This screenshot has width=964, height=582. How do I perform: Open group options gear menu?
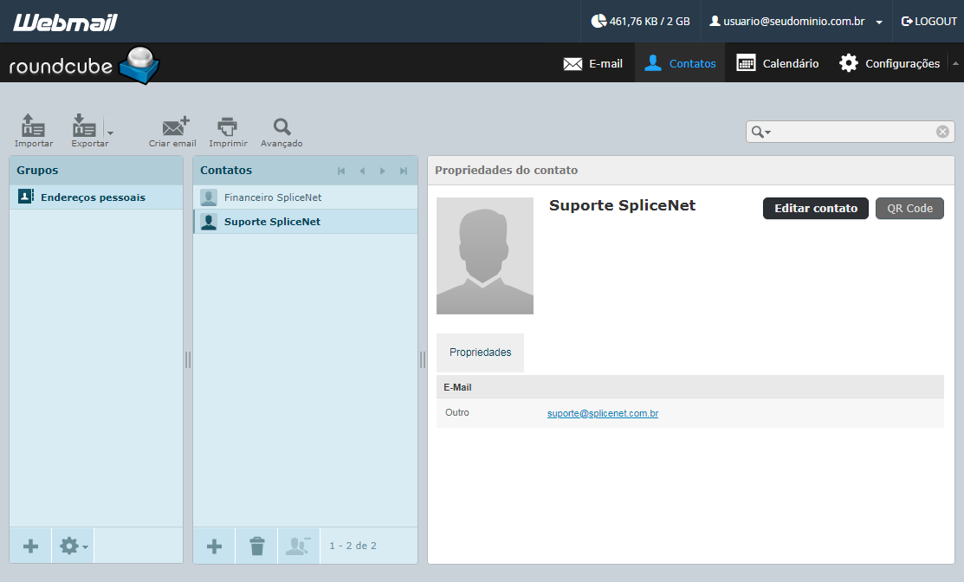click(73, 546)
